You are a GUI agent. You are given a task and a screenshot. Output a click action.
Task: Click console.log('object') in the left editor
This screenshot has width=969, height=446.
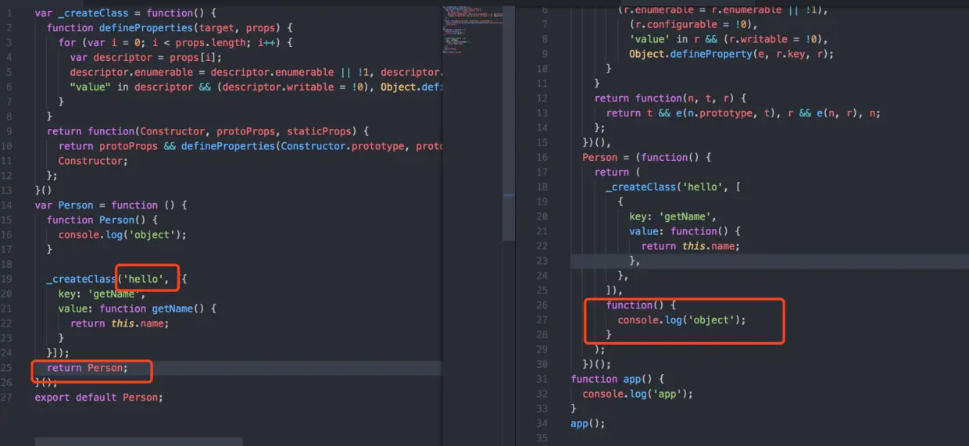pyautogui.click(x=123, y=235)
